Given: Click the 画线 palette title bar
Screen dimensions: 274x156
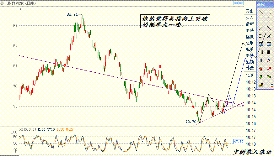Looking at the screenshot, I should (x=265, y=4).
